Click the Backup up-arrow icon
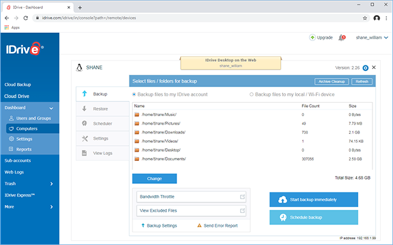393x245 pixels. click(85, 94)
